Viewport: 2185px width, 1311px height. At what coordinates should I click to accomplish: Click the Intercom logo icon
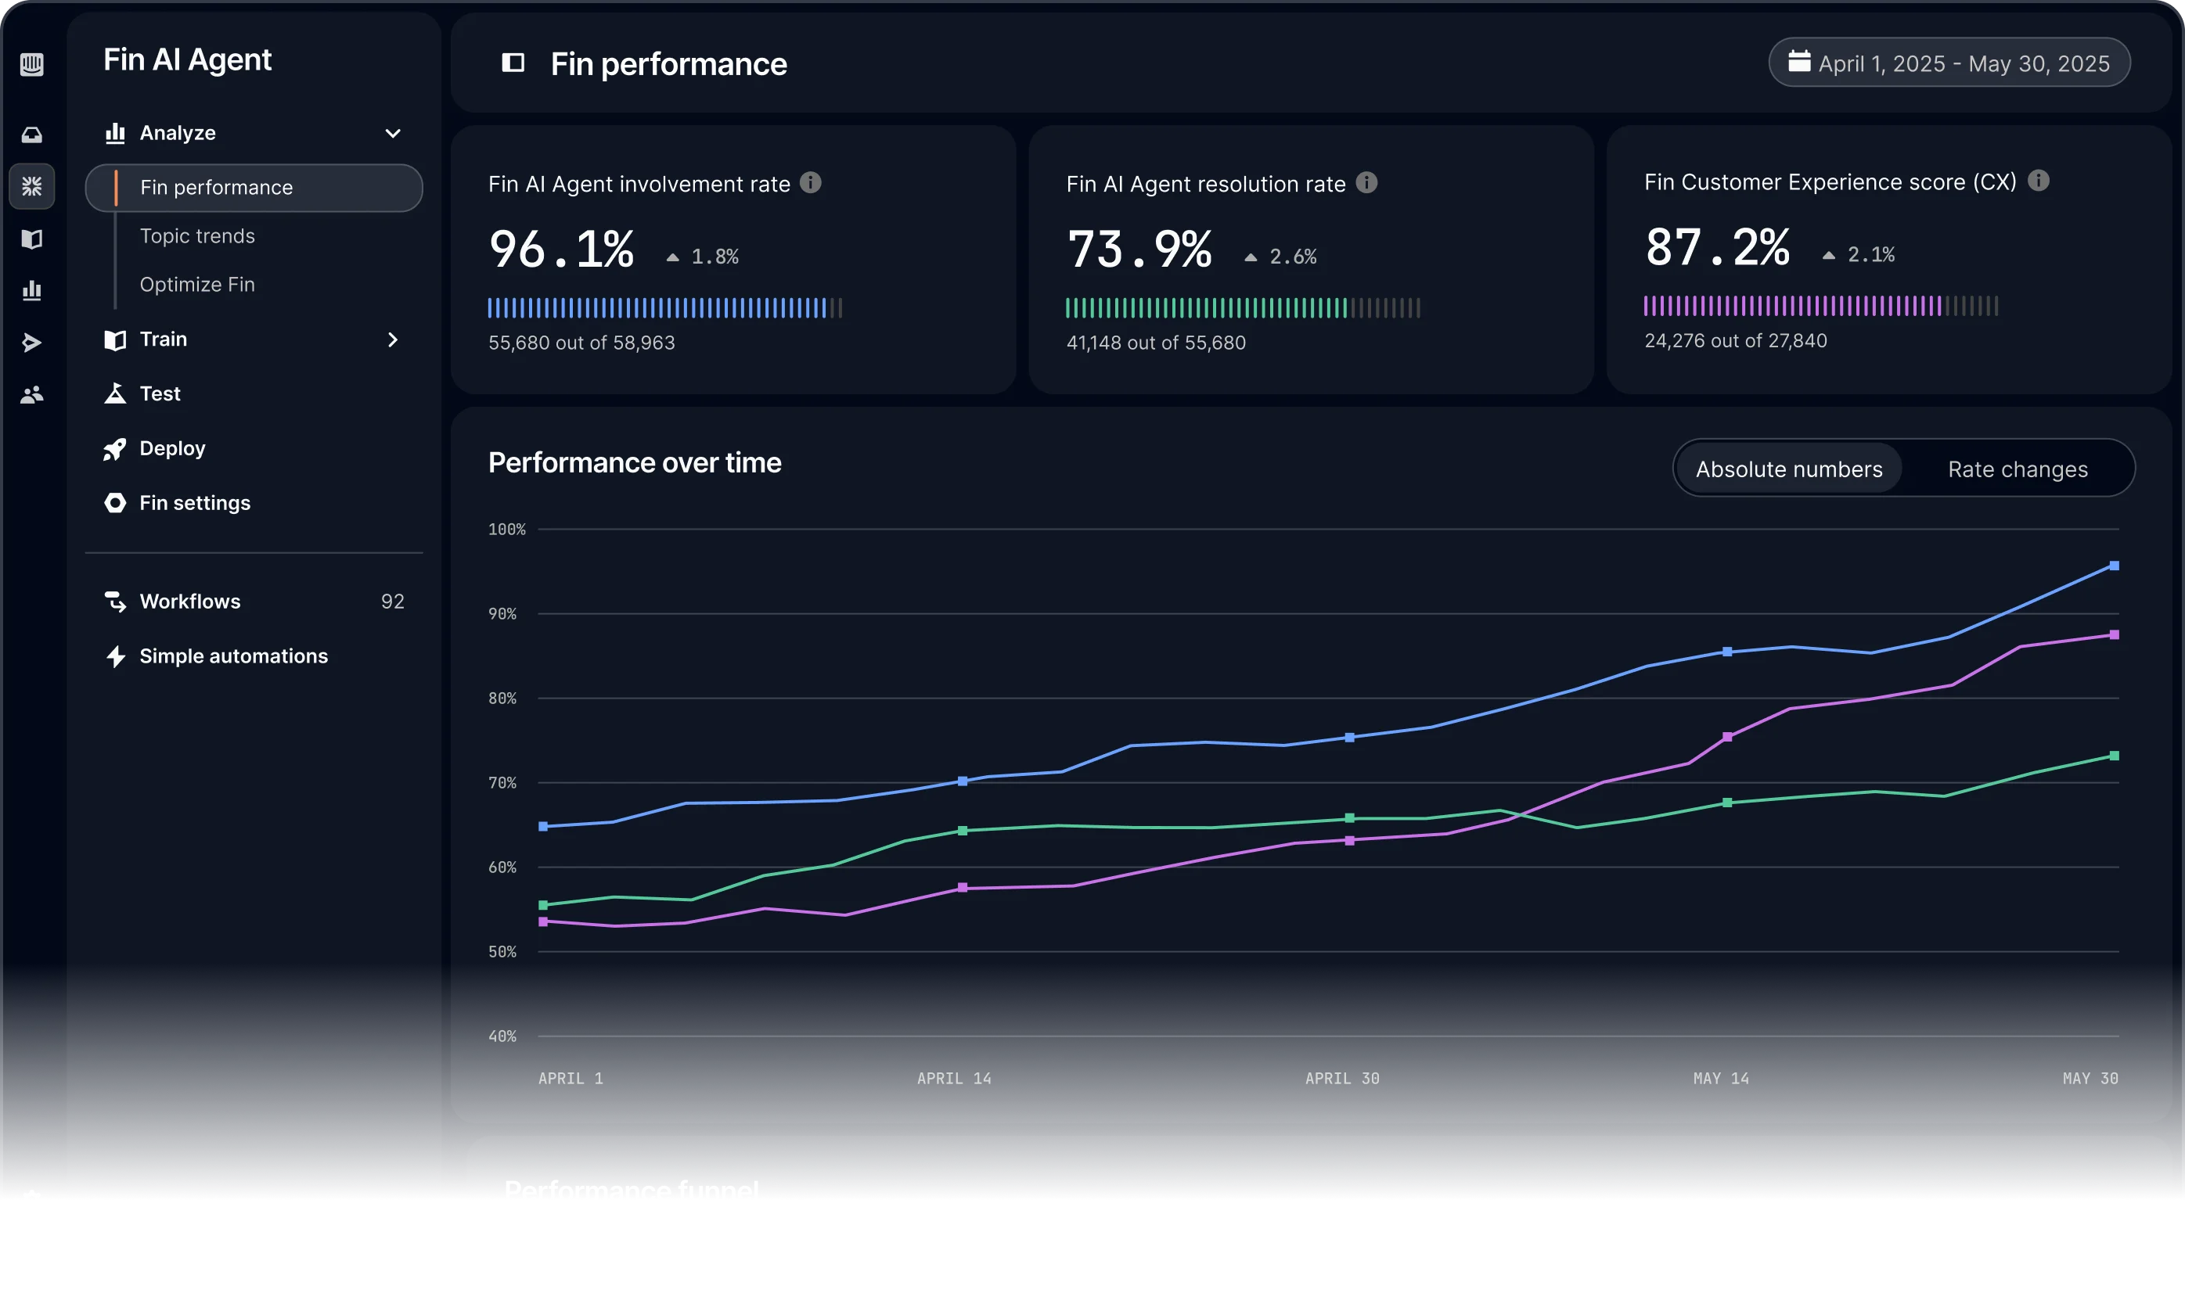pos(32,64)
